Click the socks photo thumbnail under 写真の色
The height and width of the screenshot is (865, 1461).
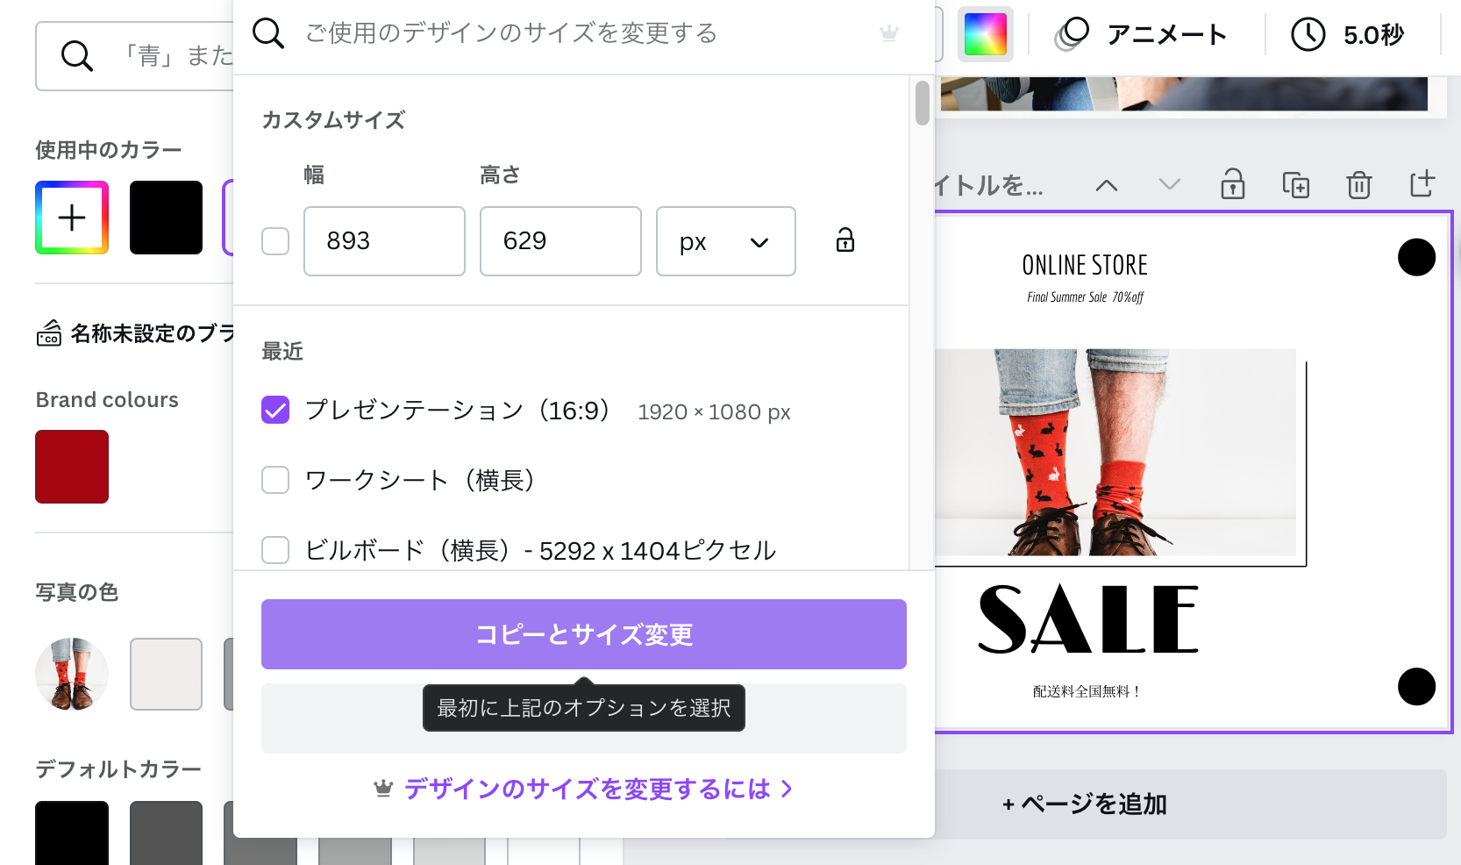tap(72, 674)
